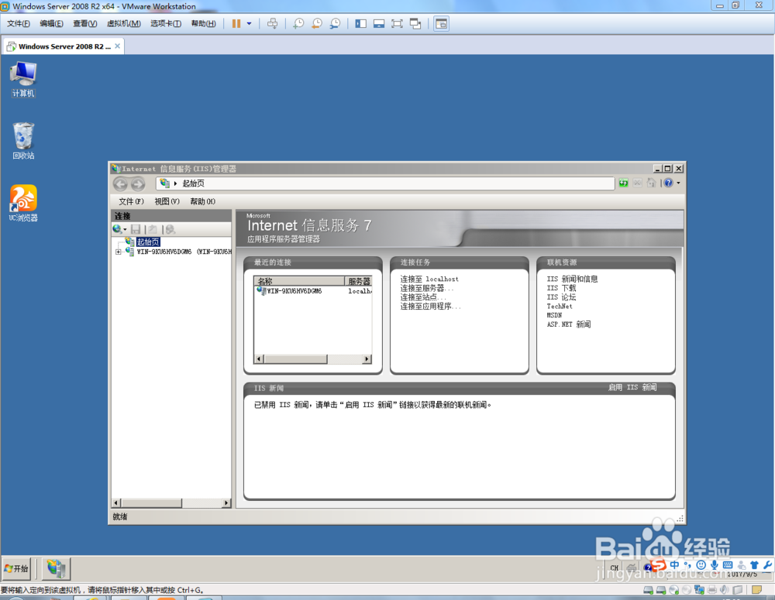Screen dimensions: 775x600
Task: Select 回收站 recycle bin icon
Action: [x=23, y=141]
